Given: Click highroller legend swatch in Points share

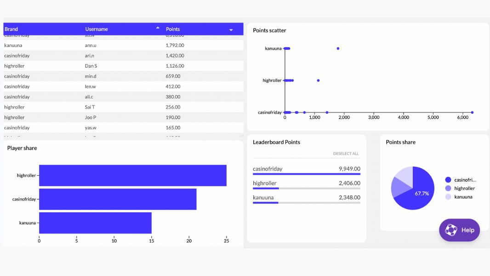Looking at the screenshot, I should [448, 188].
